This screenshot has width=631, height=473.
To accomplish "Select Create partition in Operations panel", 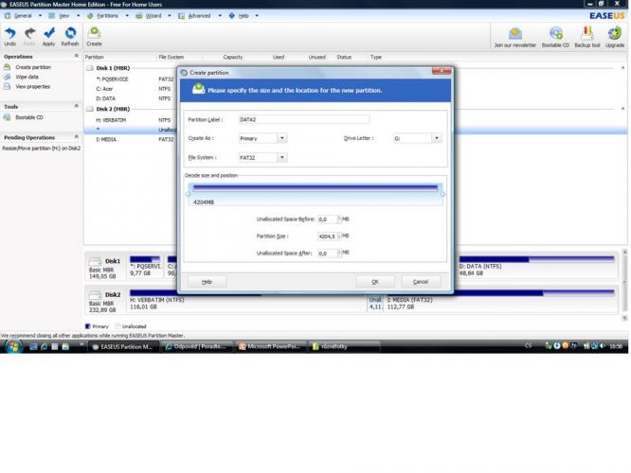I will [33, 67].
